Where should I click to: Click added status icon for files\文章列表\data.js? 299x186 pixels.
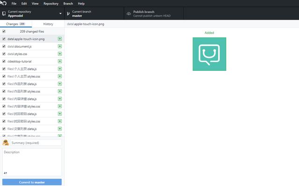pos(60,129)
